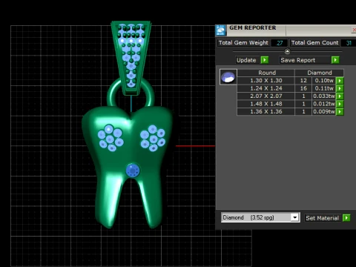Click the green arrow beside Save Report
The width and height of the screenshot is (356, 267).
pyautogui.click(x=335, y=60)
